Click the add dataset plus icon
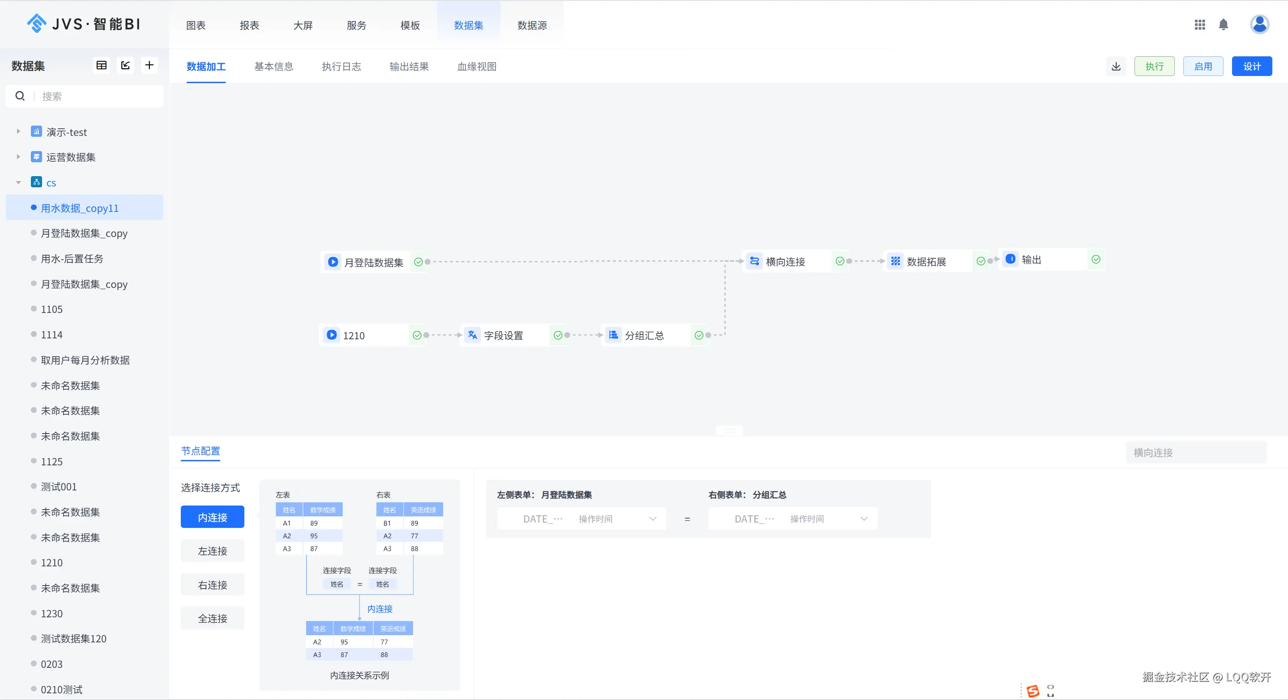 (x=149, y=65)
